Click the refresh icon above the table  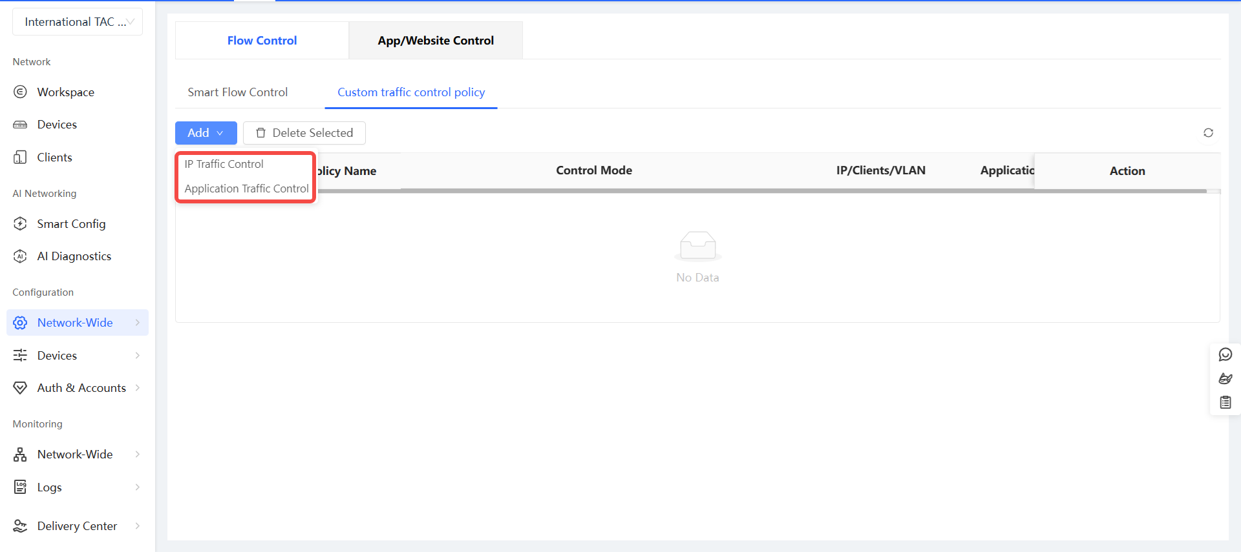[1208, 133]
